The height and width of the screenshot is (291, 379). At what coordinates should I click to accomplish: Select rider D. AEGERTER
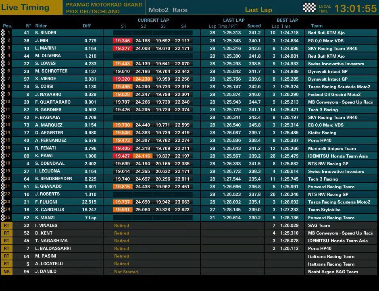[x=49, y=133]
